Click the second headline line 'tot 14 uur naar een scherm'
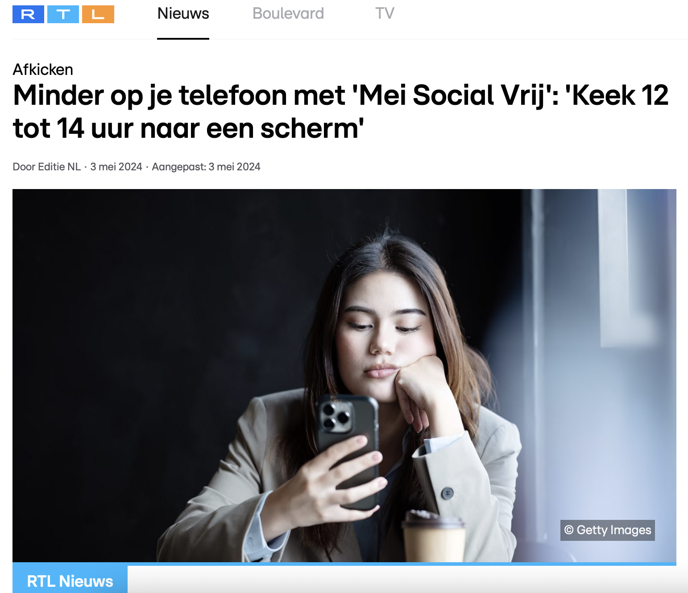The width and height of the screenshot is (688, 593). click(x=188, y=128)
